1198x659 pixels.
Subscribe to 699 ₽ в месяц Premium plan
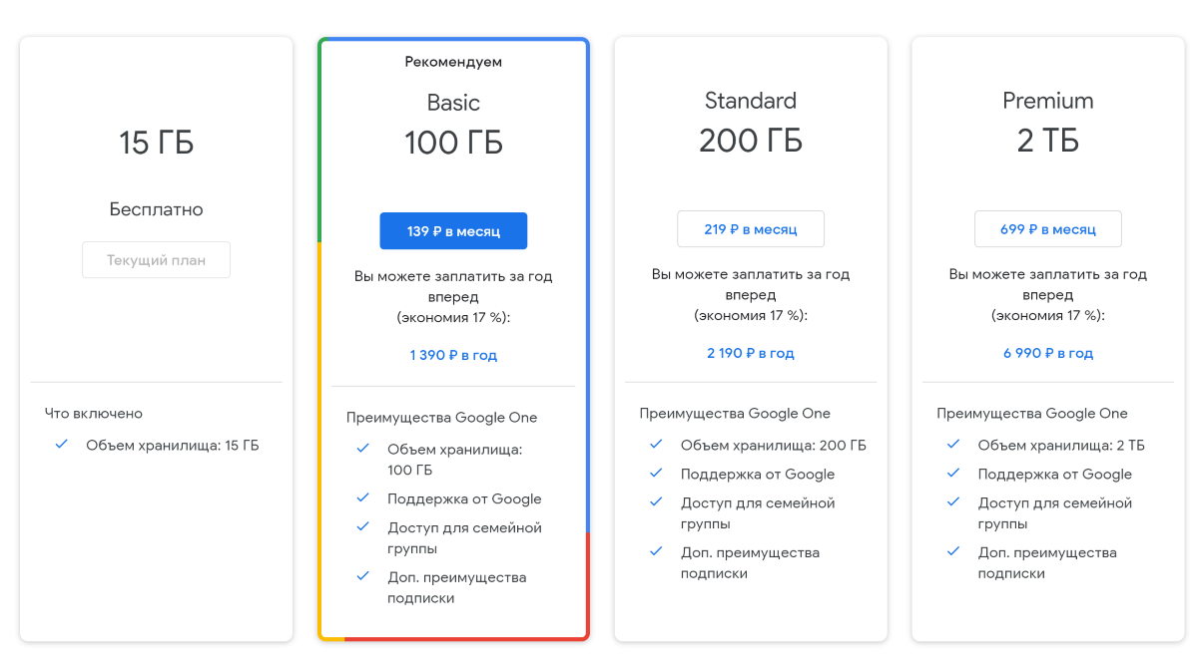pyautogui.click(x=1048, y=229)
